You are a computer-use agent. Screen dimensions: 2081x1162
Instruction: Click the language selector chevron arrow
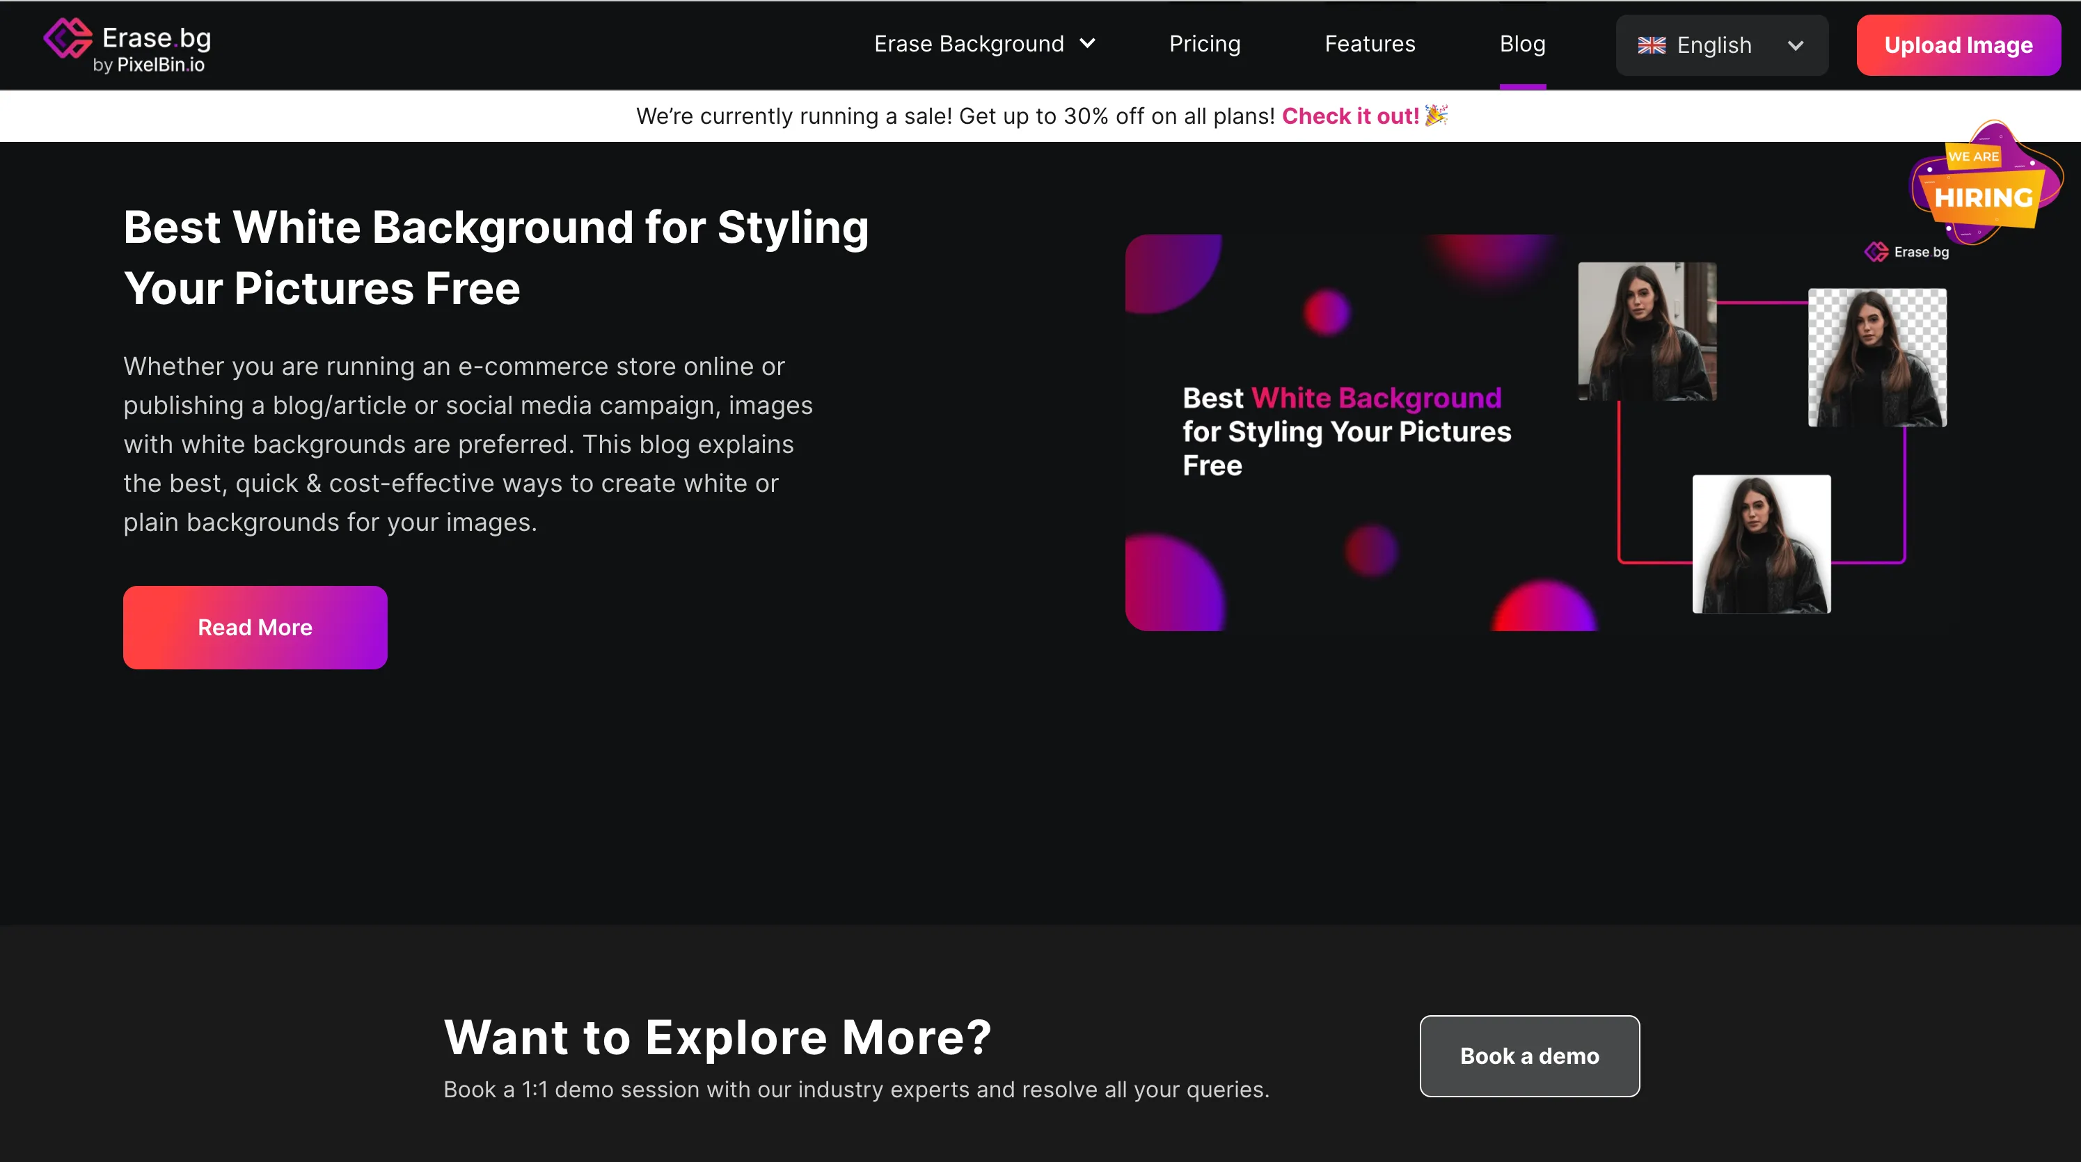[x=1795, y=46]
